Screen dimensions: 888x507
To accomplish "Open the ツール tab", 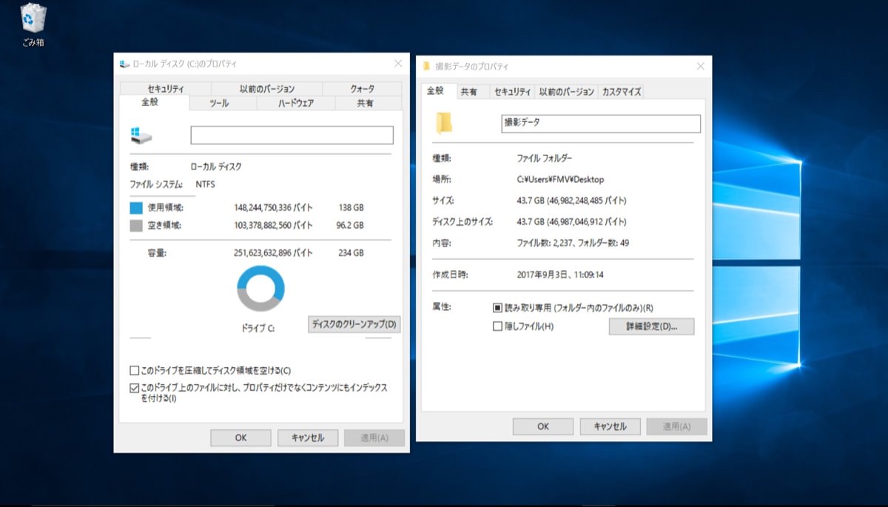I will [219, 104].
